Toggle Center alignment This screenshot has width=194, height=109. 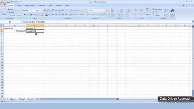click(x=56, y=15)
